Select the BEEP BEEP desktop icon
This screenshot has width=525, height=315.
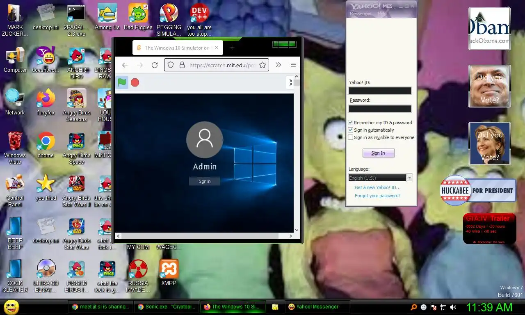[15, 233]
